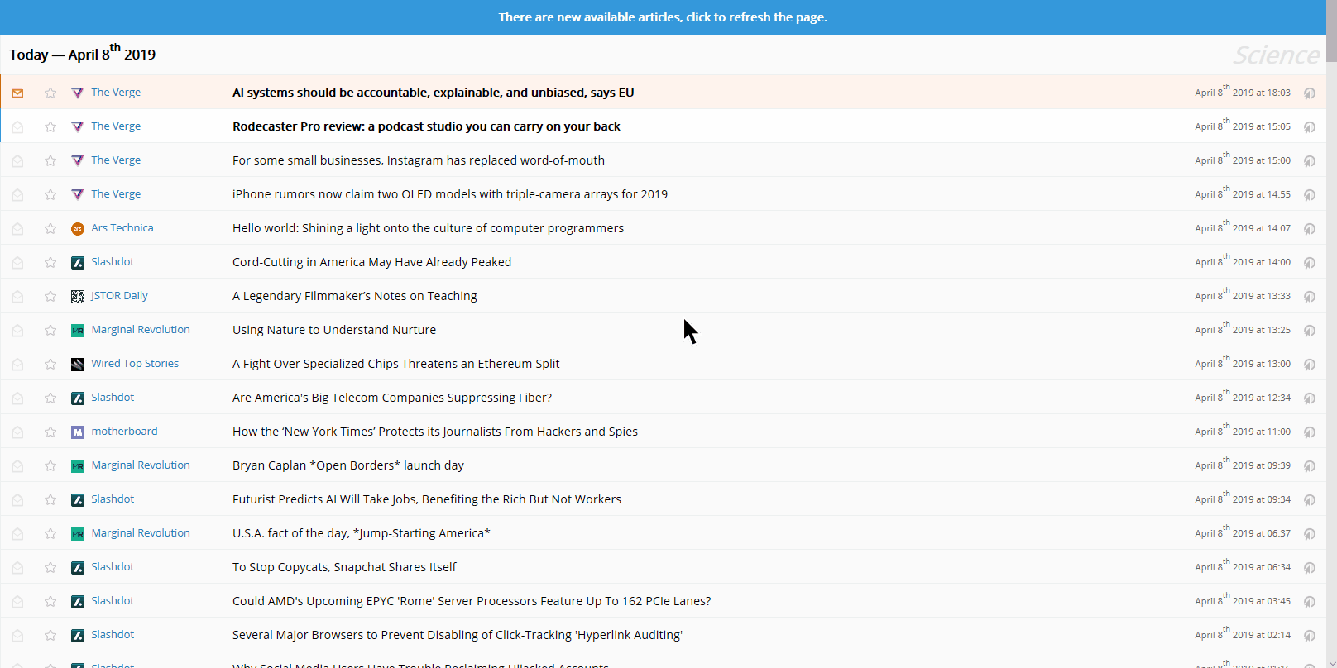Open 'Marginal Revolution' link on the U.S.A. fact row

point(141,533)
